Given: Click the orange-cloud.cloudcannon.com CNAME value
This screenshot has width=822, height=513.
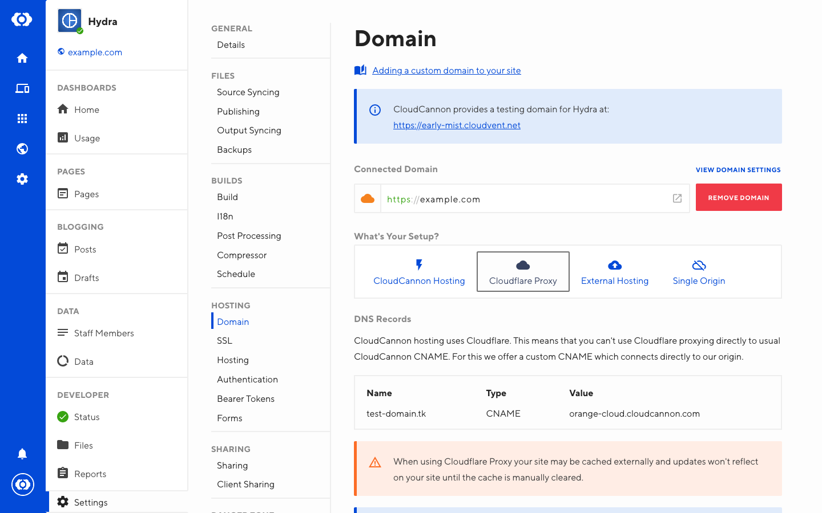Looking at the screenshot, I should (634, 414).
